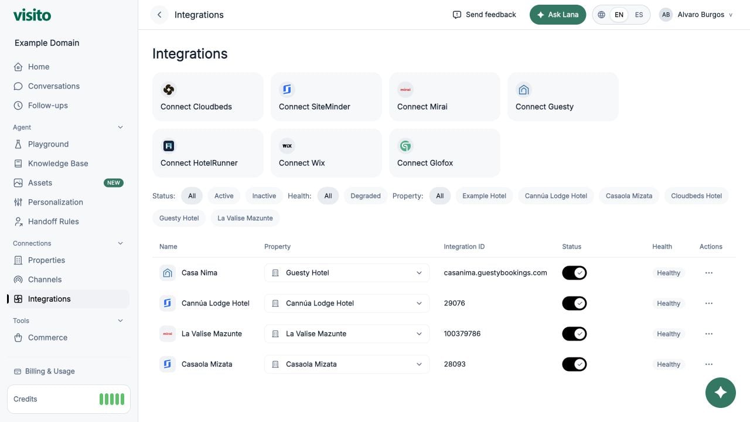Click the Send feedback speech bubble icon

tap(457, 15)
